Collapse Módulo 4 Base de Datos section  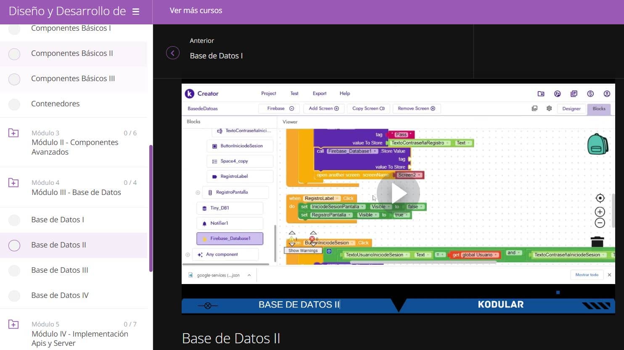click(x=13, y=183)
